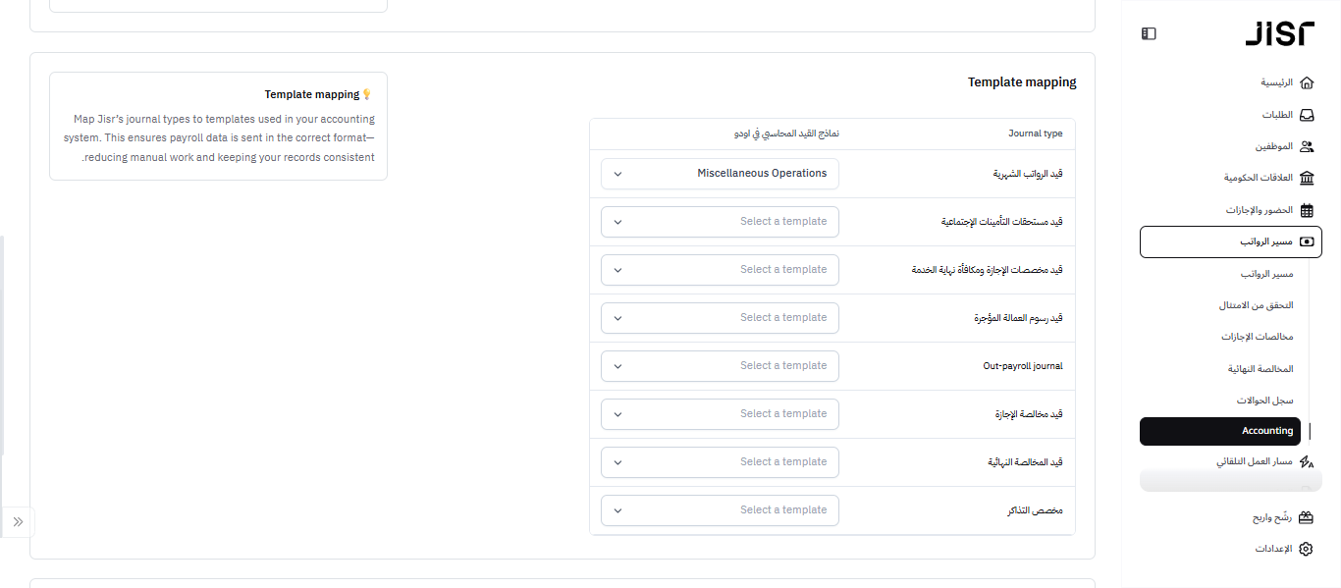Open مخالصات الإجازات page
The height and width of the screenshot is (588, 1341).
(1257, 337)
